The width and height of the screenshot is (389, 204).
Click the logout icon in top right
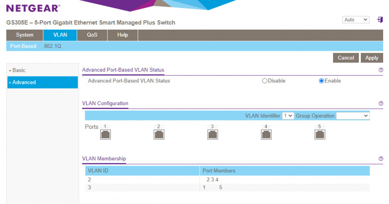pyautogui.click(x=380, y=19)
